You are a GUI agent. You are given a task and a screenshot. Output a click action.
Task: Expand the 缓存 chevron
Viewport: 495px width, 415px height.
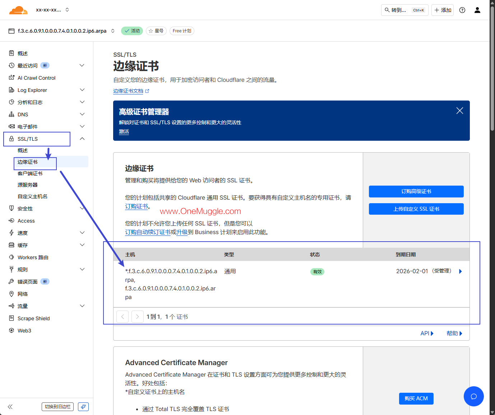tap(82, 245)
